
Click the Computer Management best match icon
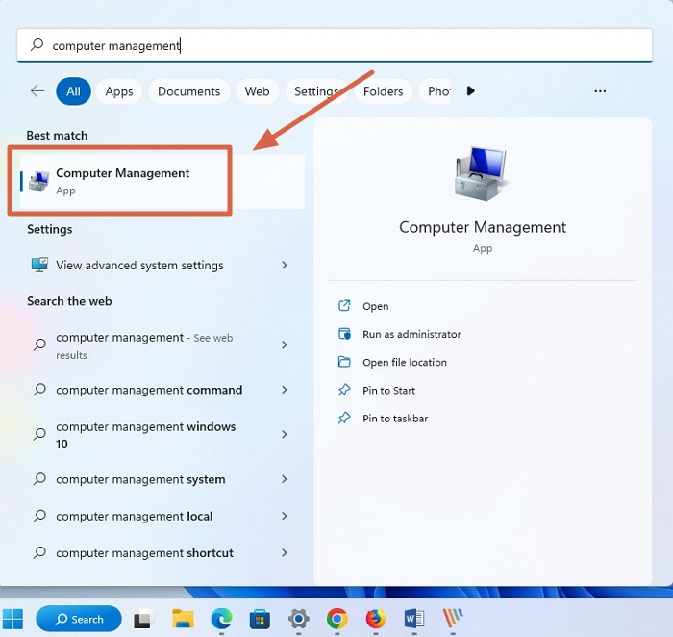pyautogui.click(x=39, y=182)
